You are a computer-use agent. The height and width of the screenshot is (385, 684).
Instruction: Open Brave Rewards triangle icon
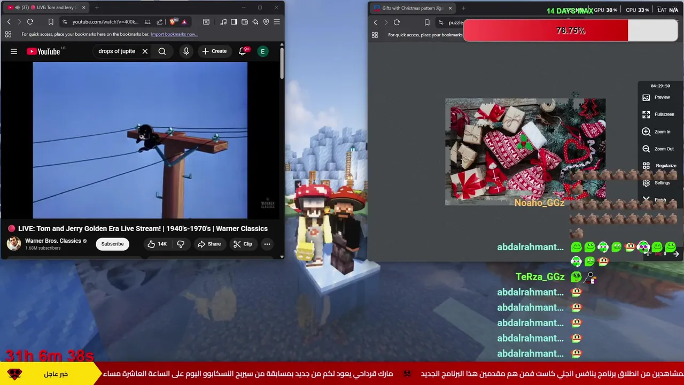(x=184, y=22)
